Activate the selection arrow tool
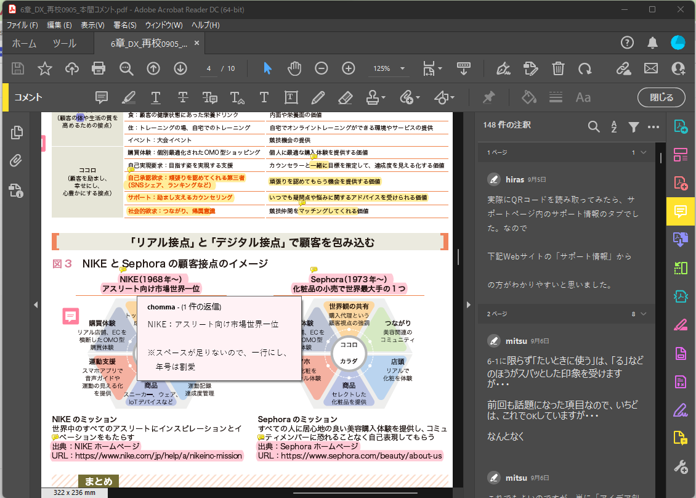The width and height of the screenshot is (696, 498). [267, 68]
